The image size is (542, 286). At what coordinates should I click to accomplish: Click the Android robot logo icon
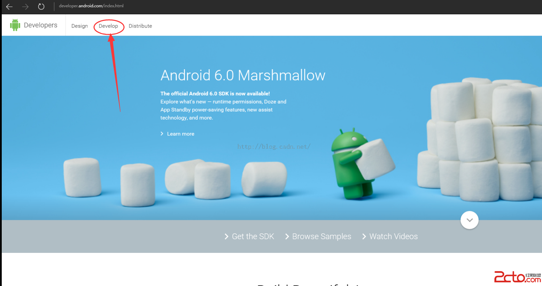[15, 25]
